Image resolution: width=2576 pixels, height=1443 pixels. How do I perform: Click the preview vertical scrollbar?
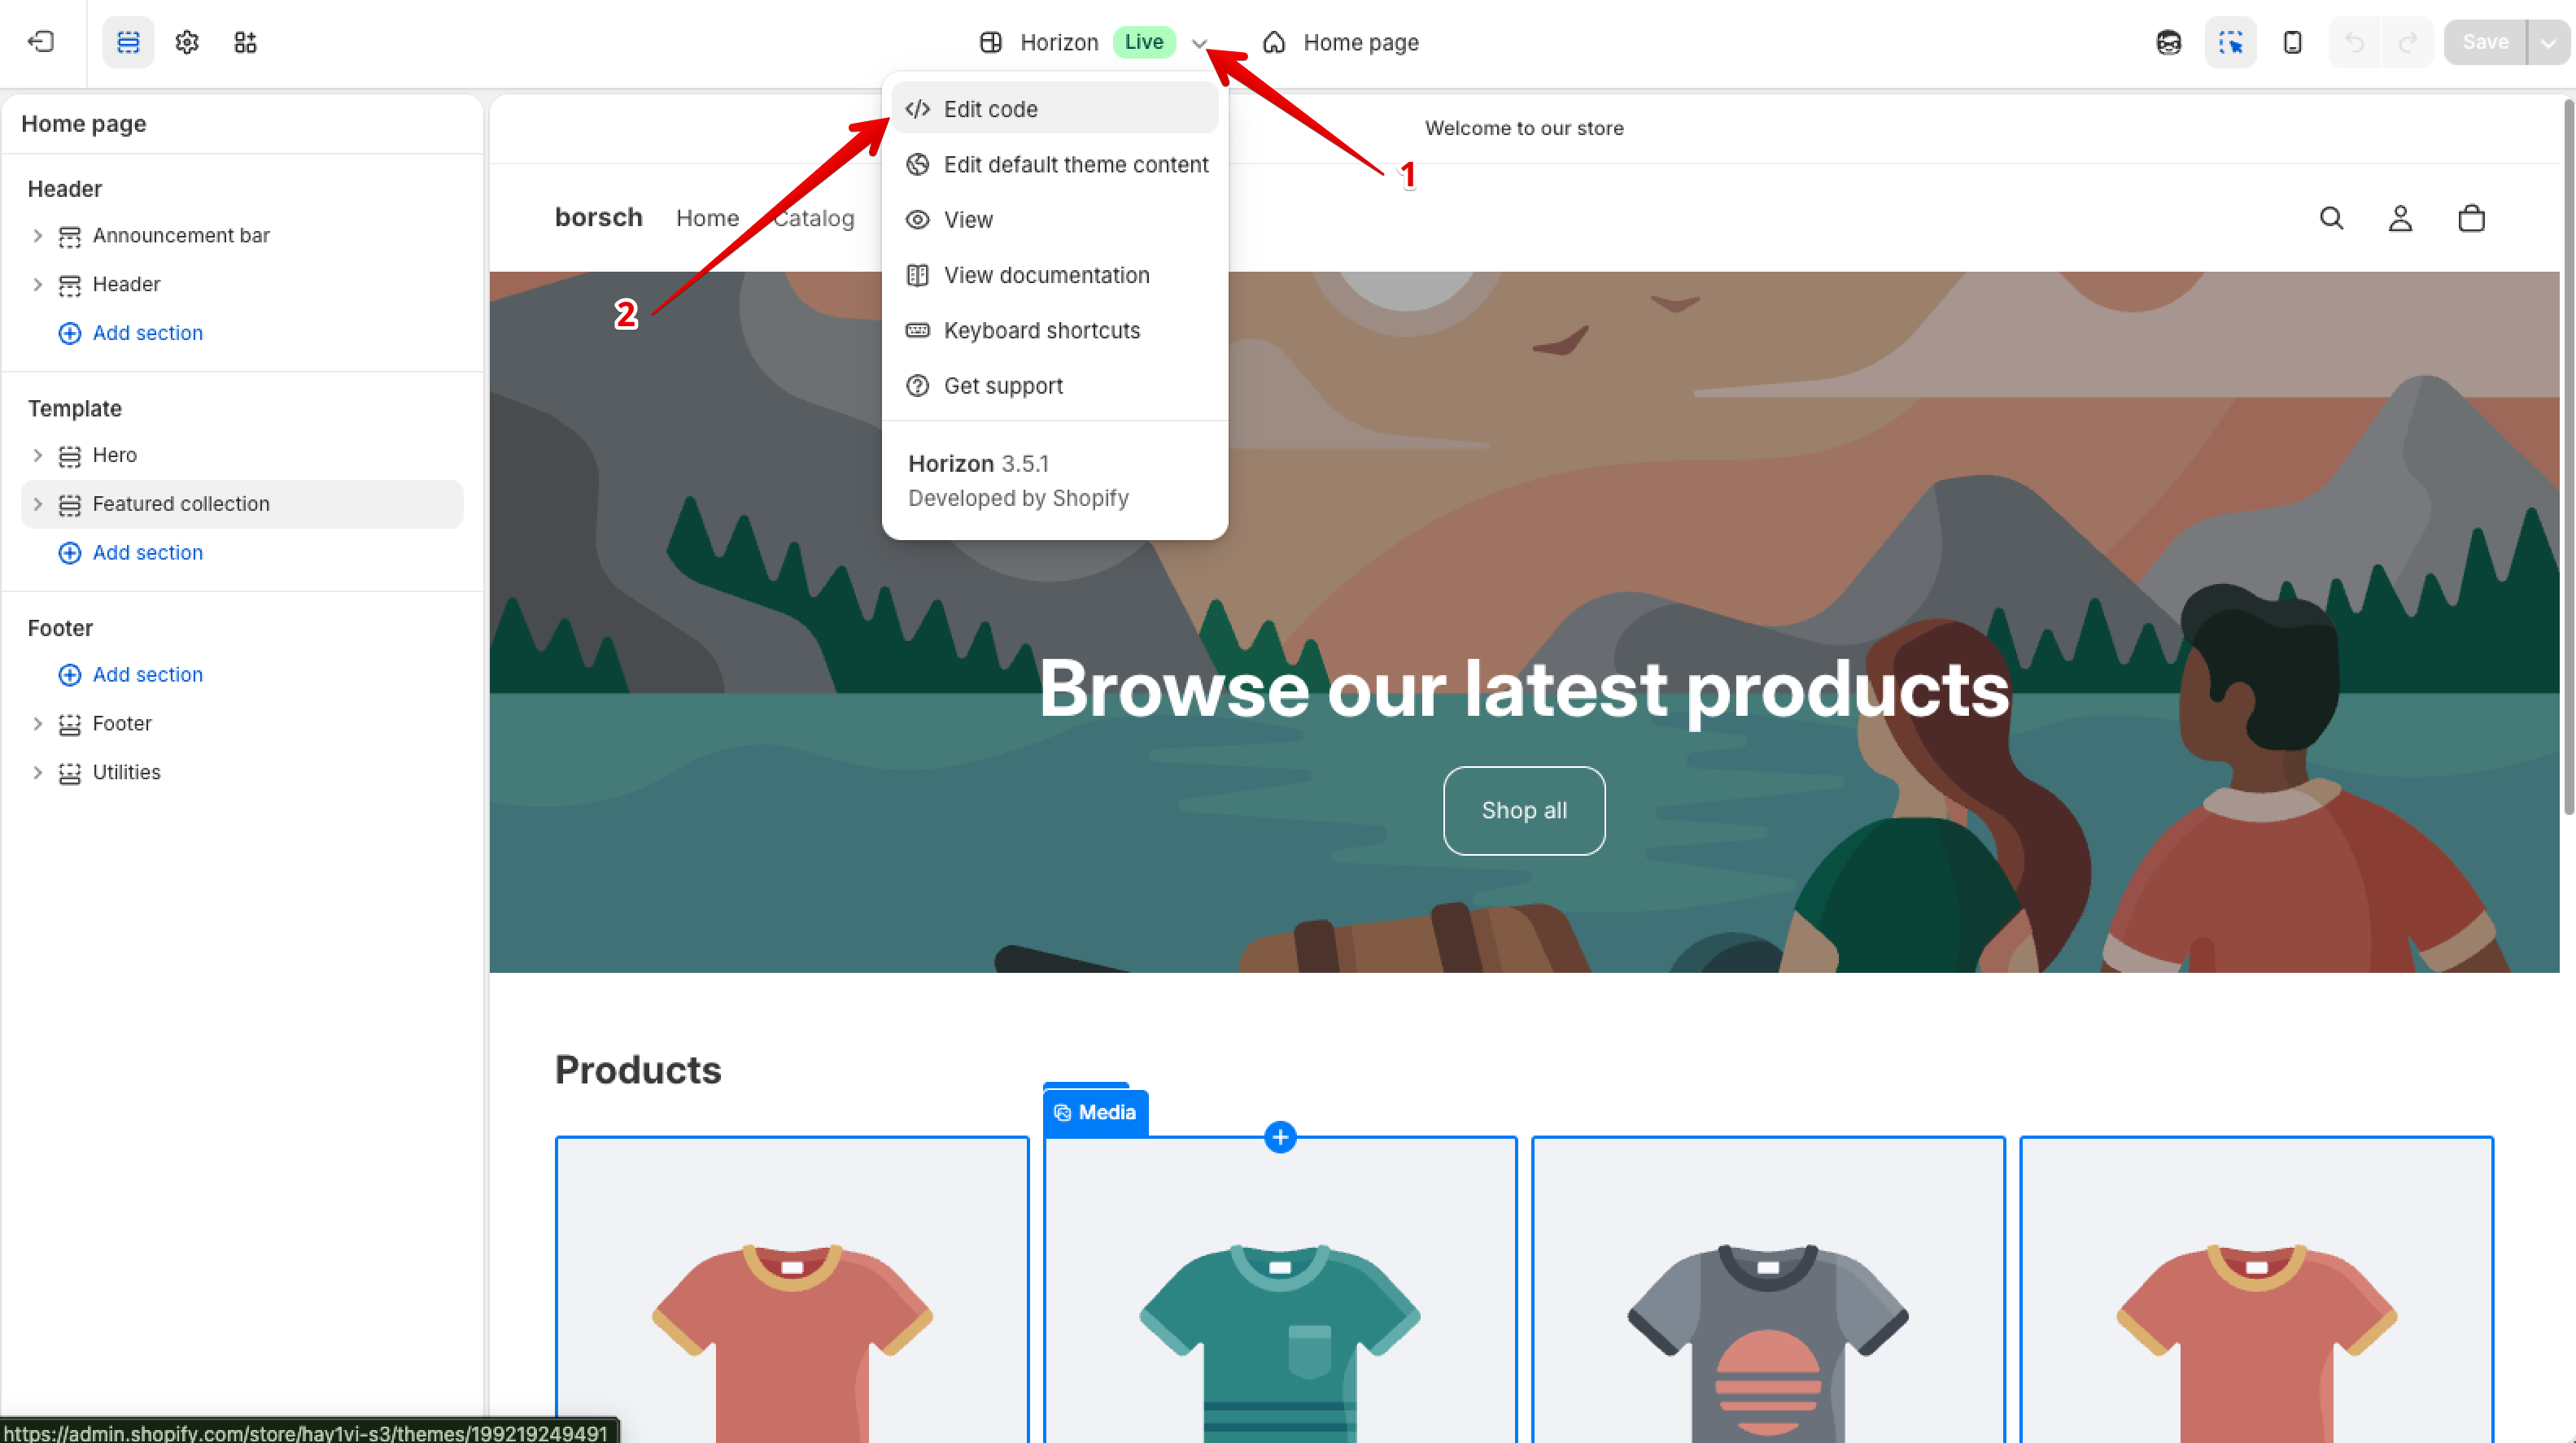click(2567, 456)
